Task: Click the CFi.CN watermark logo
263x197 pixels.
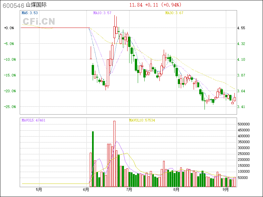Action: (39, 22)
